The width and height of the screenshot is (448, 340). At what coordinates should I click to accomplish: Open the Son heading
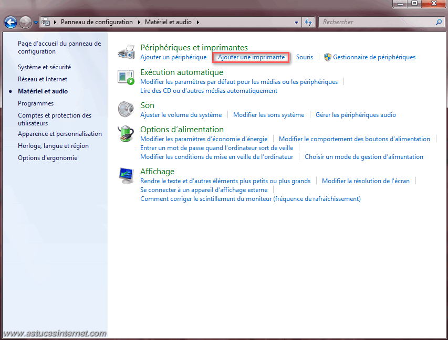tap(147, 105)
